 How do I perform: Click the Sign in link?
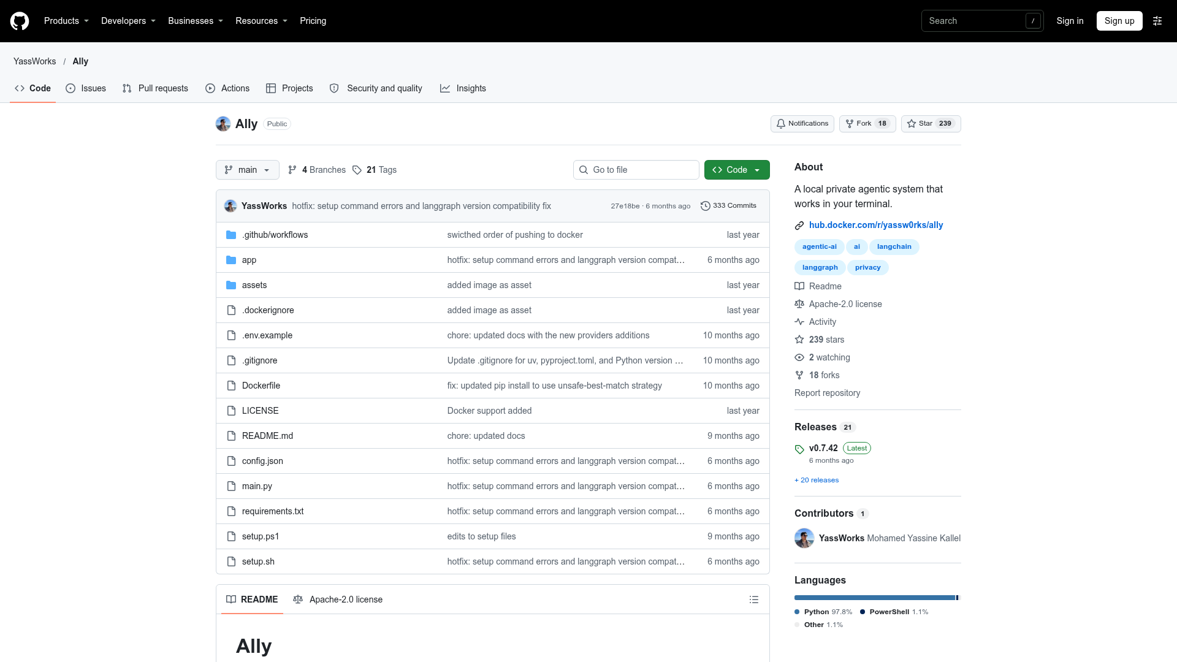tap(1070, 21)
